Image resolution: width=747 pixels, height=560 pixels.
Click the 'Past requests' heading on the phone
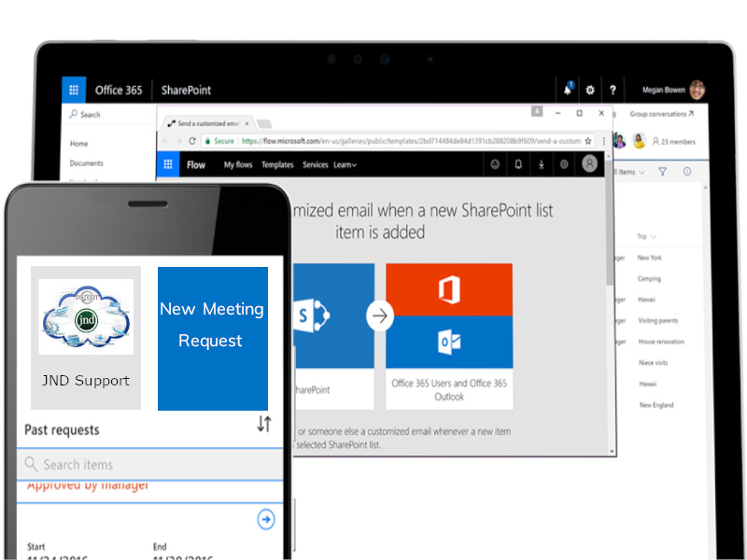[62, 429]
